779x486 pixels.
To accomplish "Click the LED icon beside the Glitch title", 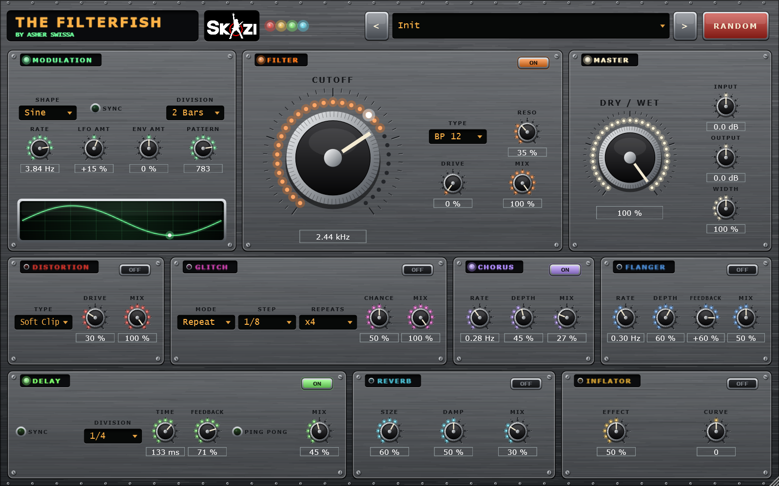I will [189, 267].
